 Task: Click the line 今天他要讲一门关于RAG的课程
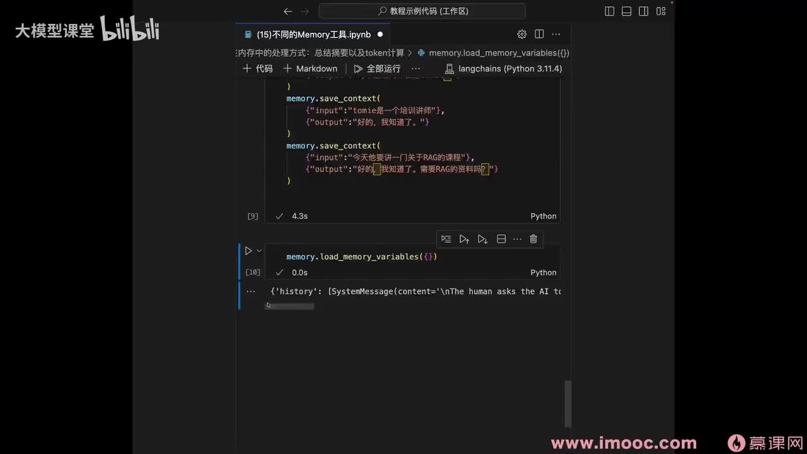coord(390,157)
